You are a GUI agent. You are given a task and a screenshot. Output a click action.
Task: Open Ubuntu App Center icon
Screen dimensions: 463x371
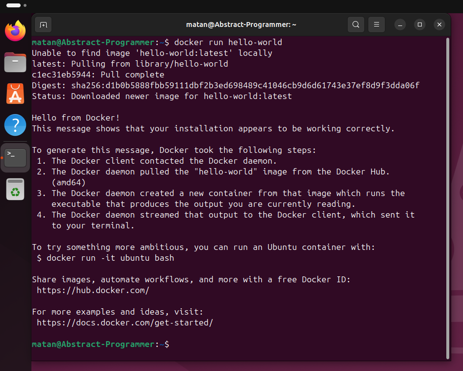(x=15, y=94)
